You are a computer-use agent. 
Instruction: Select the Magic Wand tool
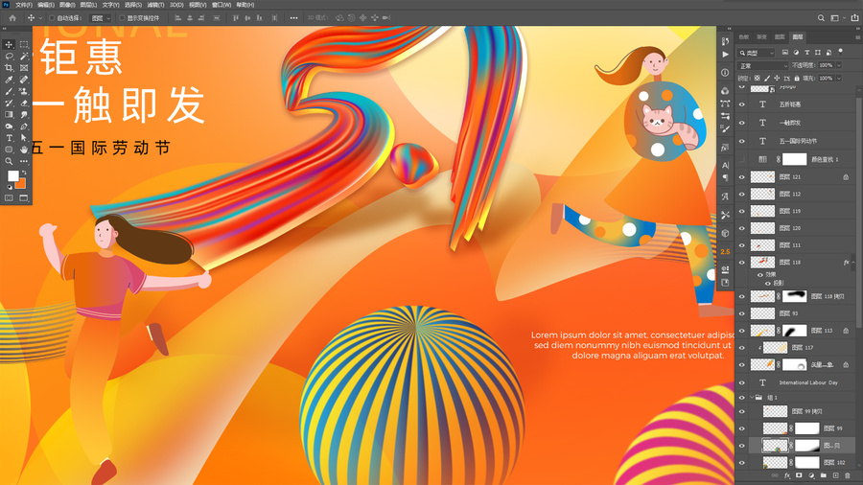[x=24, y=57]
